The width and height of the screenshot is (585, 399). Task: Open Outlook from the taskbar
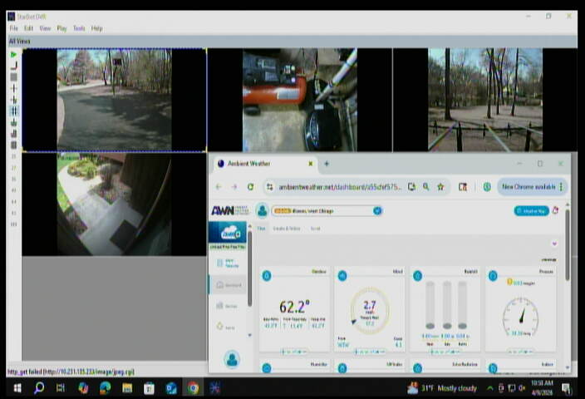pyautogui.click(x=171, y=388)
